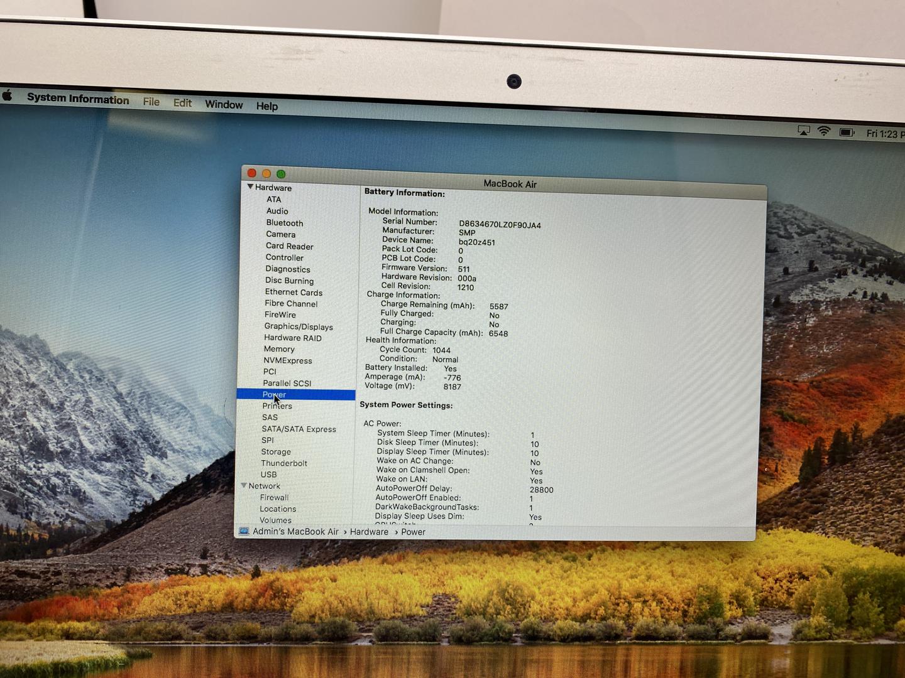This screenshot has width=905, height=678.
Task: Click Power in the path bar
Action: [x=413, y=532]
